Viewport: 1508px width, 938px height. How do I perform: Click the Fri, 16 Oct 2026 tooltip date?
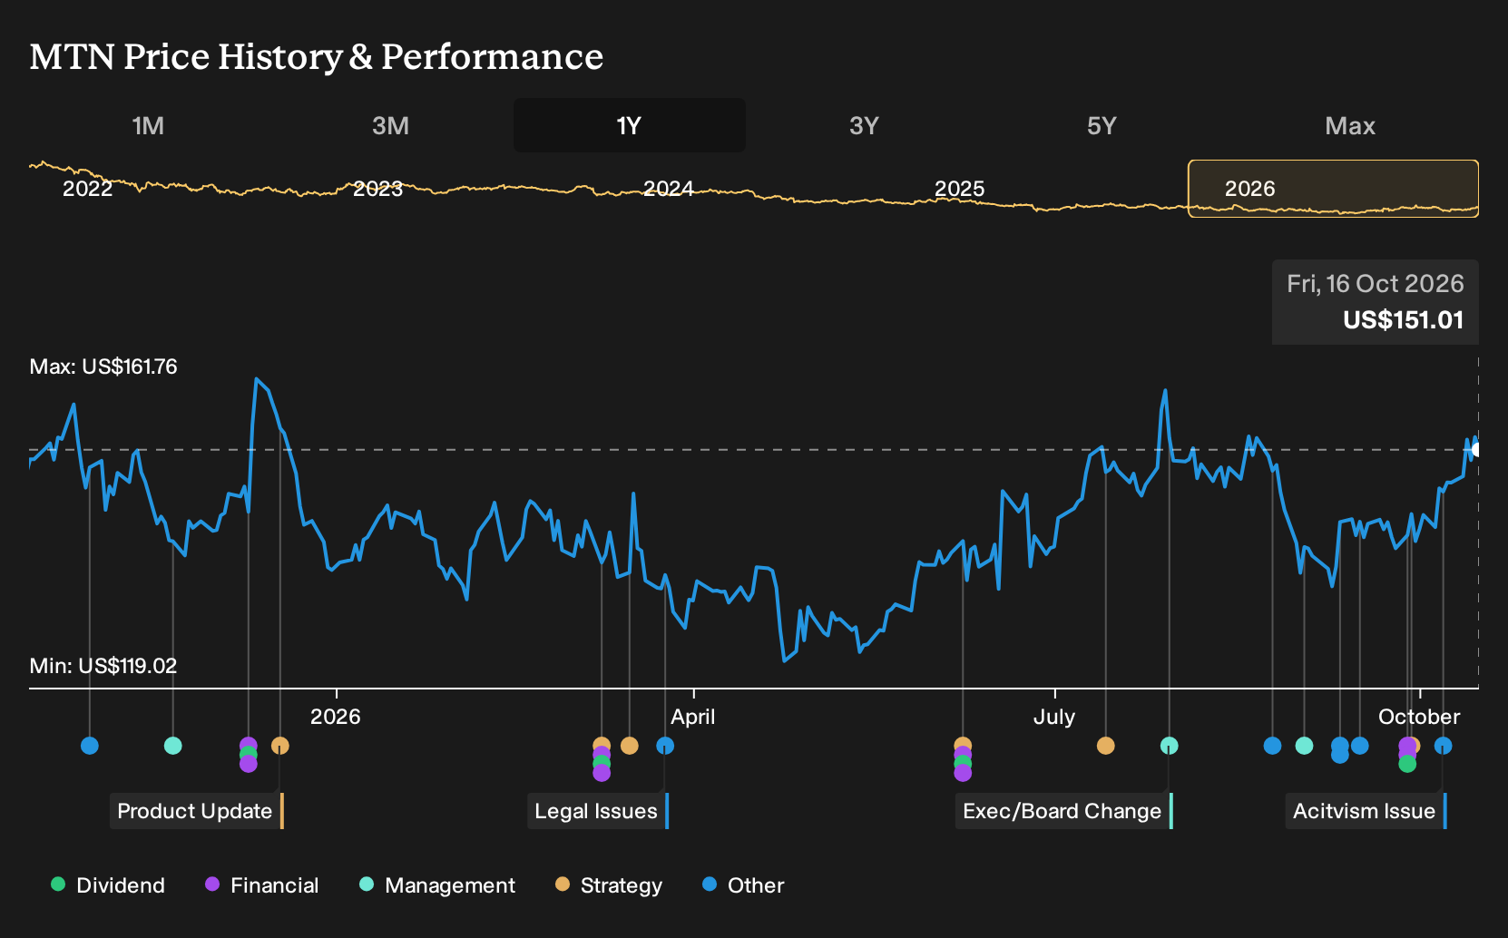click(1376, 284)
